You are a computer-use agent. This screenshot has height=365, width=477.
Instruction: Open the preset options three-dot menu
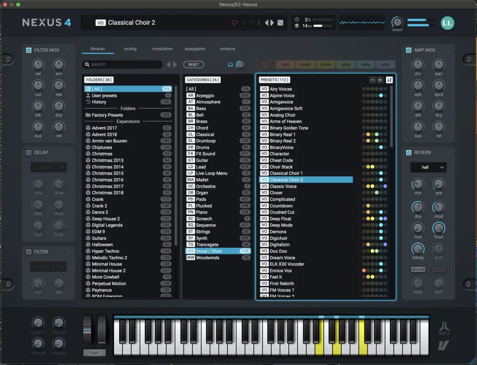tap(259, 23)
